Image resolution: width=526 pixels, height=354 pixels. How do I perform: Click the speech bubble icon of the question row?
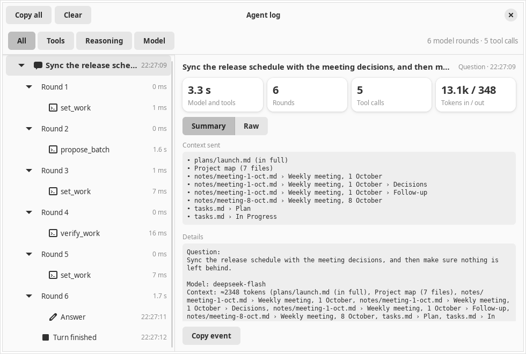point(38,65)
